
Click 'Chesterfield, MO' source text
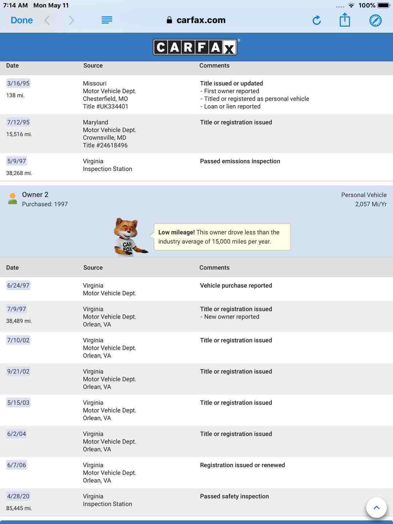(x=105, y=99)
